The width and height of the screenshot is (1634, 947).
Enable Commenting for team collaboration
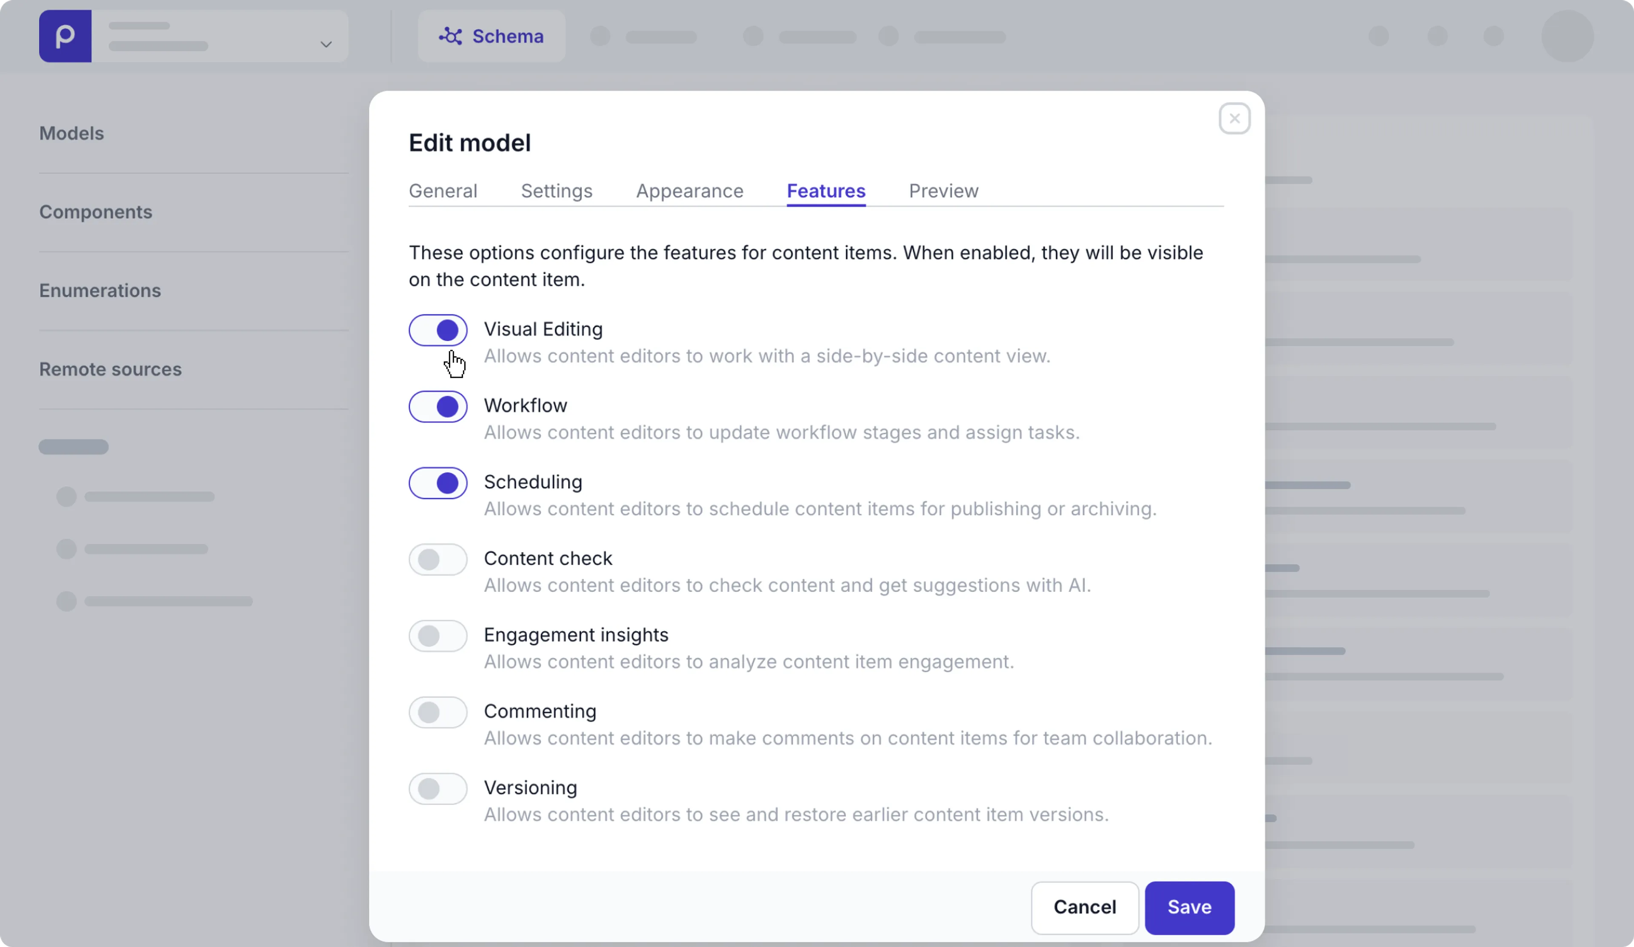coord(437,712)
